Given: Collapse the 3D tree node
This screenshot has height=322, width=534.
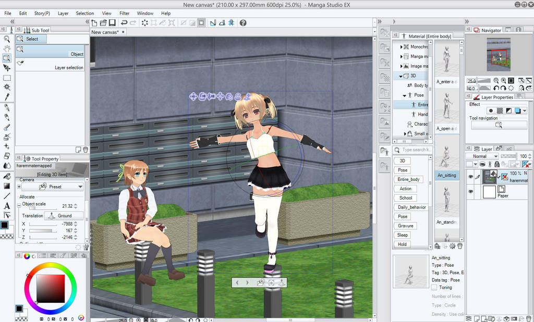Looking at the screenshot, I should (x=401, y=76).
